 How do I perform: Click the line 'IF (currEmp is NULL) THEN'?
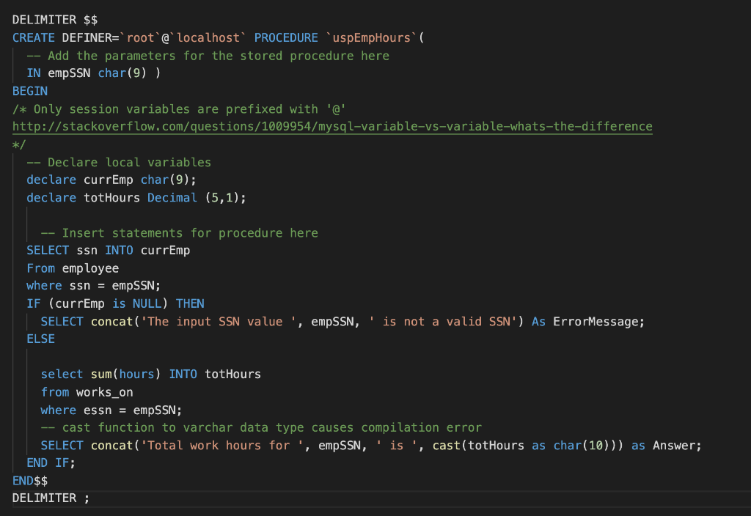115,303
